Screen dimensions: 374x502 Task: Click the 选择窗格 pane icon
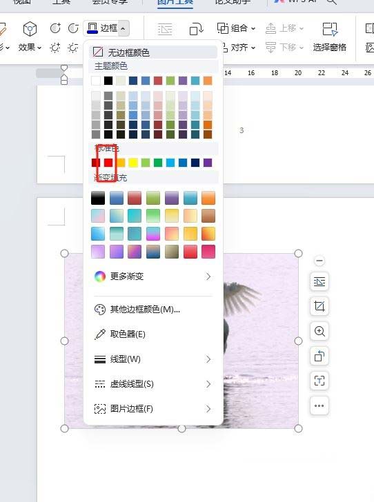click(330, 29)
